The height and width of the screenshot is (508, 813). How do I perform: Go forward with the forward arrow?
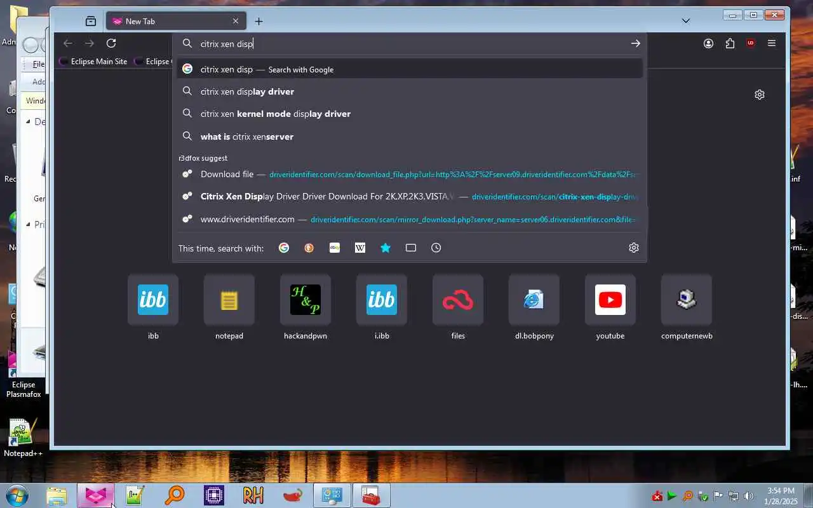(90, 43)
